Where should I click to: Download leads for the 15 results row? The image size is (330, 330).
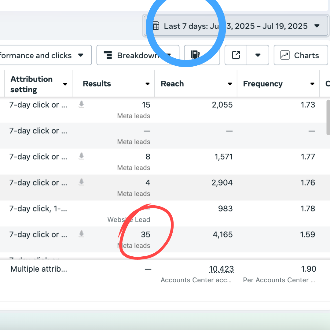(x=81, y=105)
